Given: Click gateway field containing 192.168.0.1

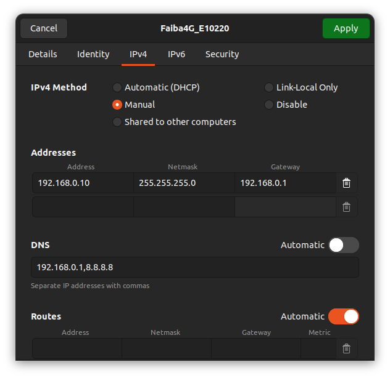Looking at the screenshot, I should 285,183.
